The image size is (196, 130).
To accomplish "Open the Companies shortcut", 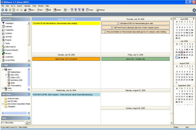I will (8, 30).
